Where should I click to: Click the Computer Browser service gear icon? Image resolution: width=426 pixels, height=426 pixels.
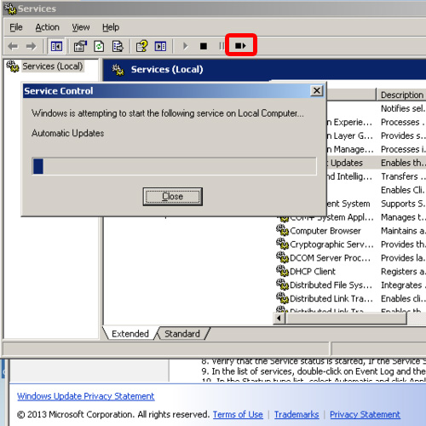[282, 230]
